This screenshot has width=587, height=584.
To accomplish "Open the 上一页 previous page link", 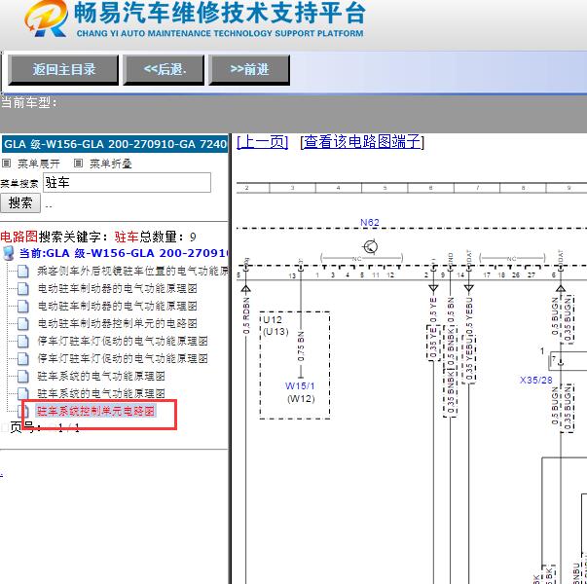I will coord(263,142).
